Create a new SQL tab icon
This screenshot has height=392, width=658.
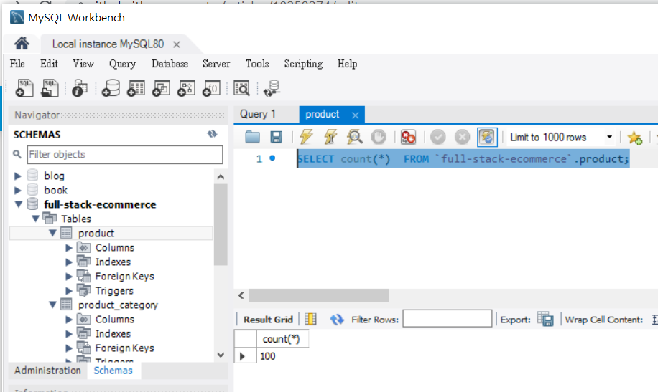pos(24,88)
